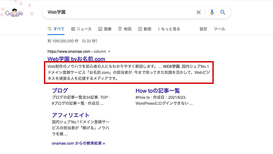This screenshot has width=273, height=154.
Task: Switch to the ニュース tab
Action: [x=81, y=29]
